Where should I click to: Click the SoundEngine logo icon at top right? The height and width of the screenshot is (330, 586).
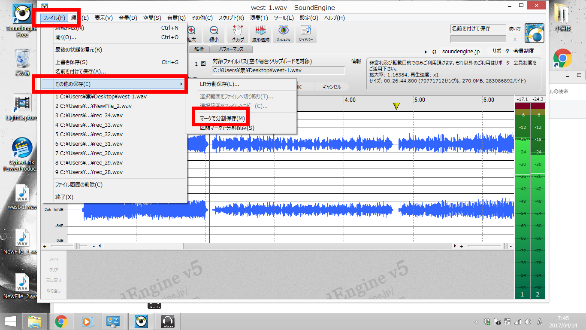point(535,34)
